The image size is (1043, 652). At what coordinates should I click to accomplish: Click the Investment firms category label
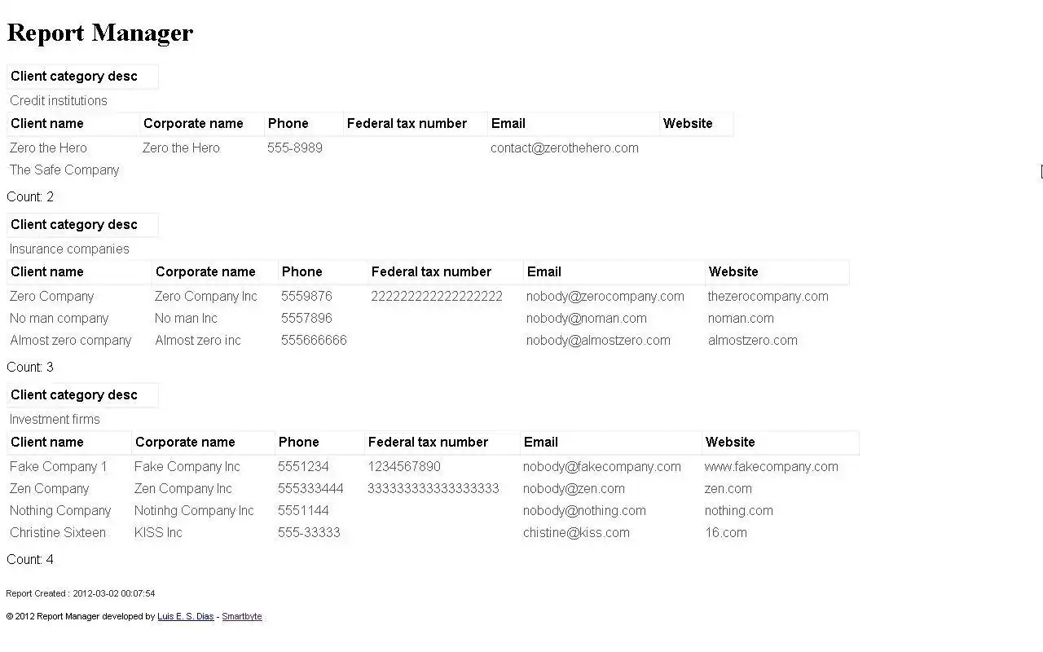[55, 420]
